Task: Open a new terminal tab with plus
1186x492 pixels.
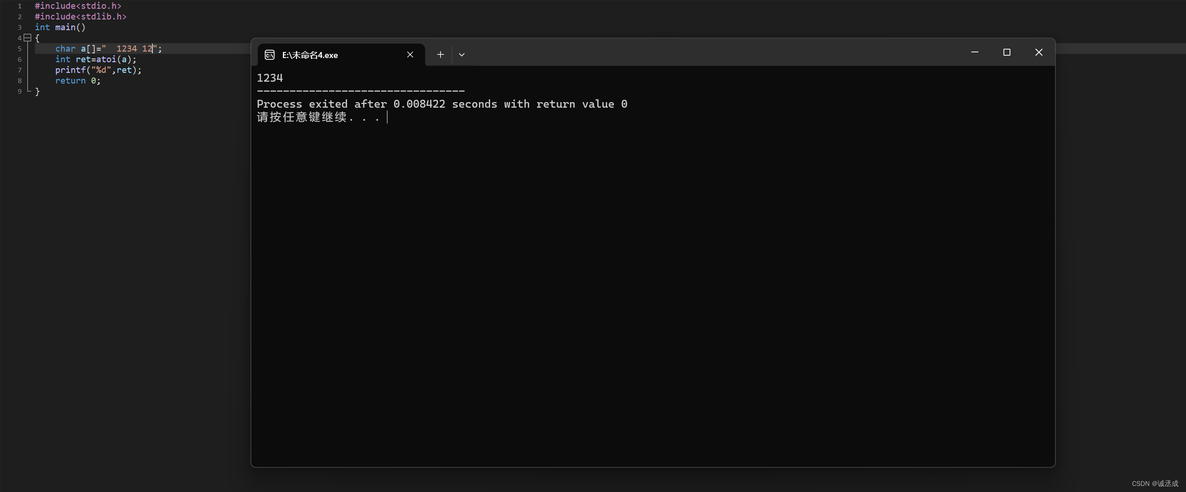Action: click(x=440, y=55)
